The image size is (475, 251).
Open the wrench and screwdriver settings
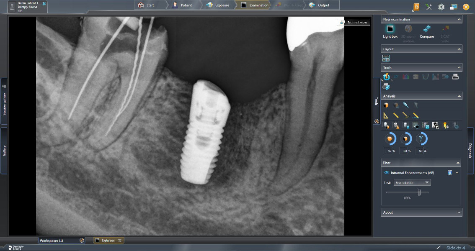(x=429, y=7)
